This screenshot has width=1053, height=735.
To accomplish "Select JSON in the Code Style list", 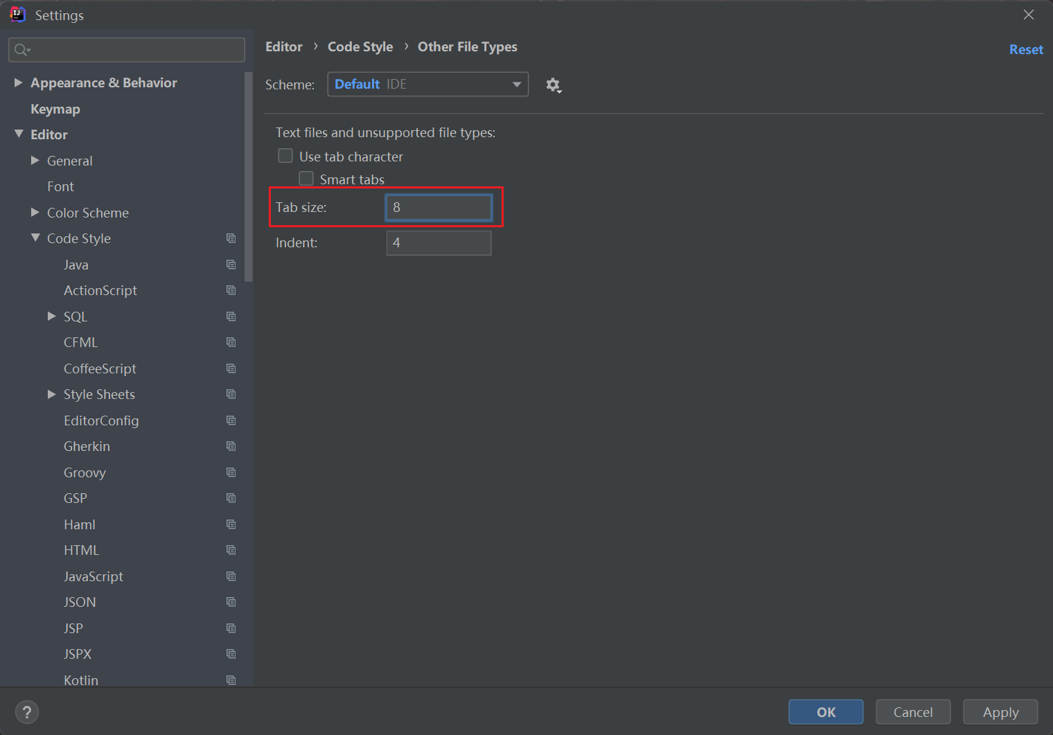I will pos(80,602).
